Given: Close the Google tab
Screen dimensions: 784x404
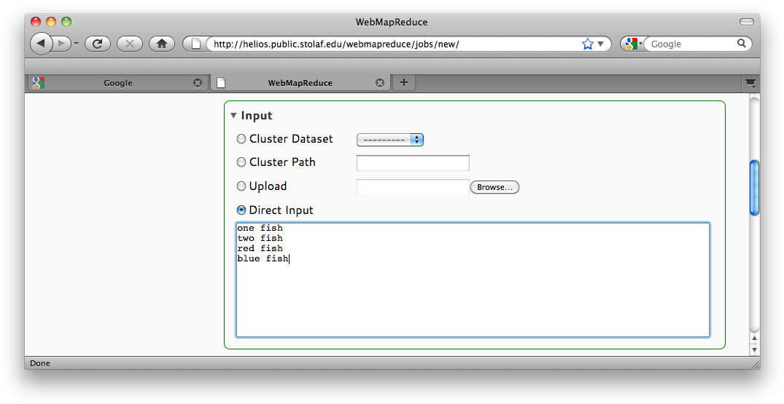Looking at the screenshot, I should tap(197, 83).
